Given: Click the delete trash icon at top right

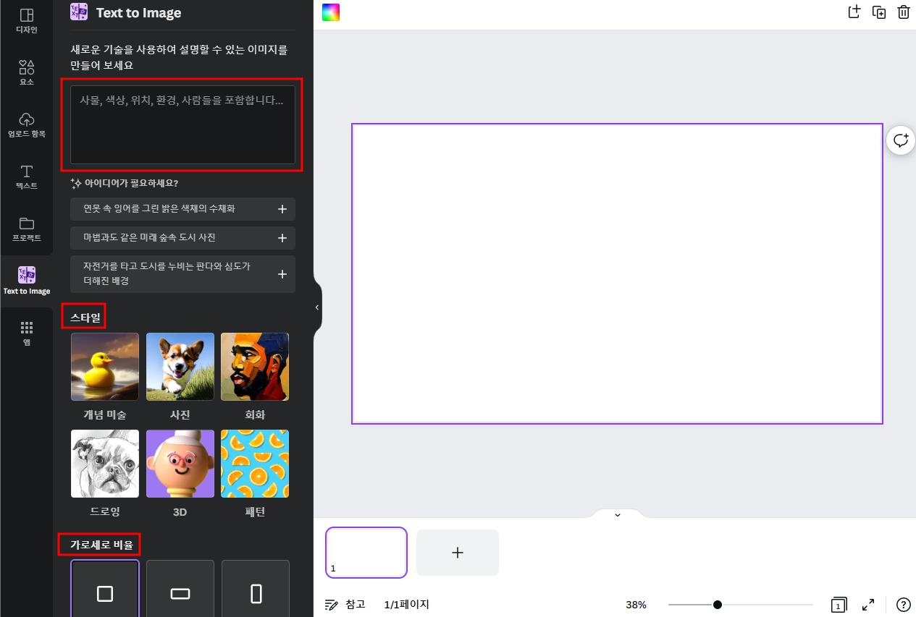Looking at the screenshot, I should pyautogui.click(x=903, y=12).
